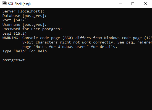This screenshot has width=152, height=110.
Task: Click the SQL Shell console icon in title bar
Action: pos(4,3)
